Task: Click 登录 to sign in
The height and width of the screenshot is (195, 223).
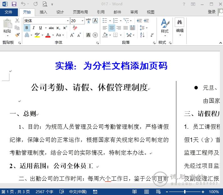Action: click(212, 12)
